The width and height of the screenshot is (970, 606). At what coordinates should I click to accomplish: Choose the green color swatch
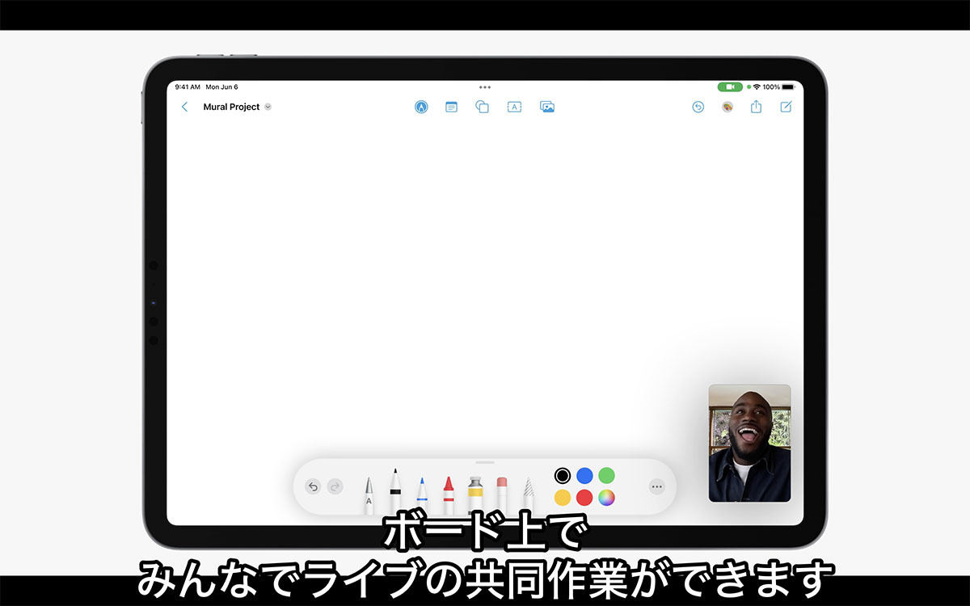[606, 476]
